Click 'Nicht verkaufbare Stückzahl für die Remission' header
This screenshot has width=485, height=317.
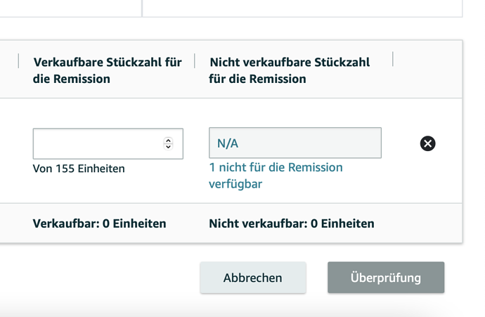point(289,70)
